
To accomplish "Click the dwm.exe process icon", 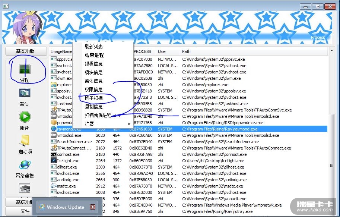I will coord(53,78).
